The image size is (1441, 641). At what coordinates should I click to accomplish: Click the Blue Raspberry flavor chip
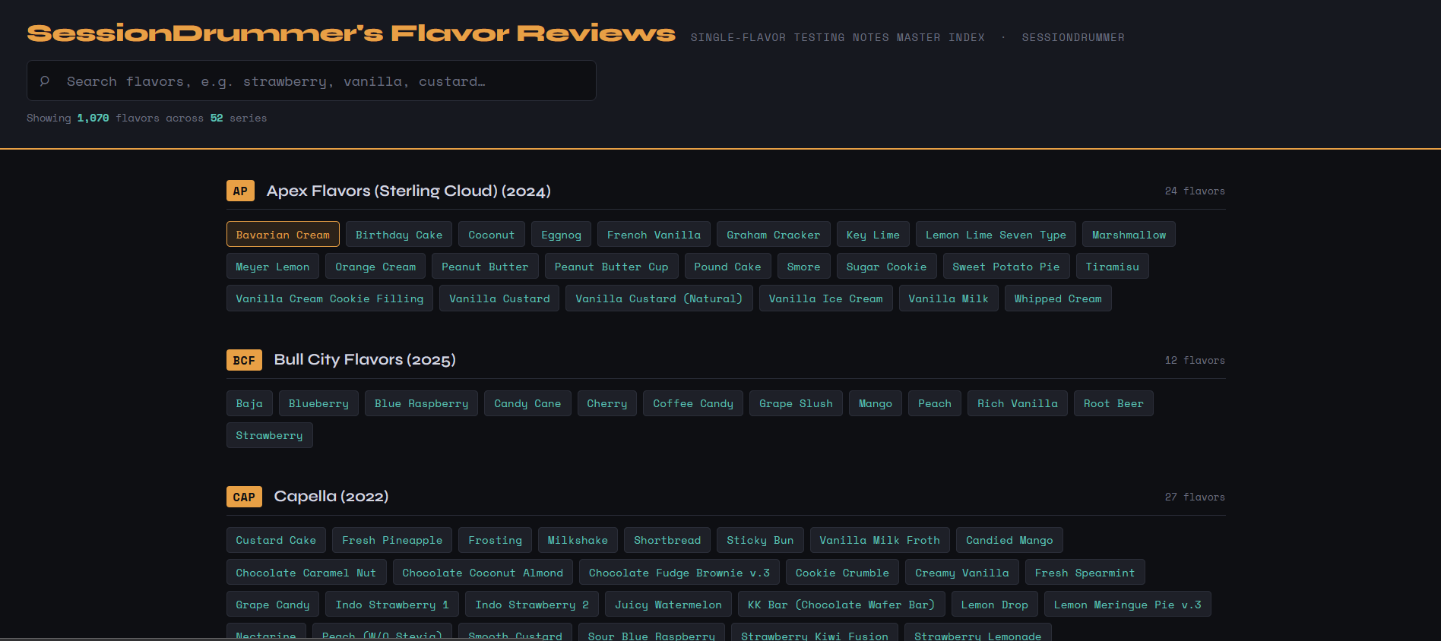pyautogui.click(x=421, y=403)
